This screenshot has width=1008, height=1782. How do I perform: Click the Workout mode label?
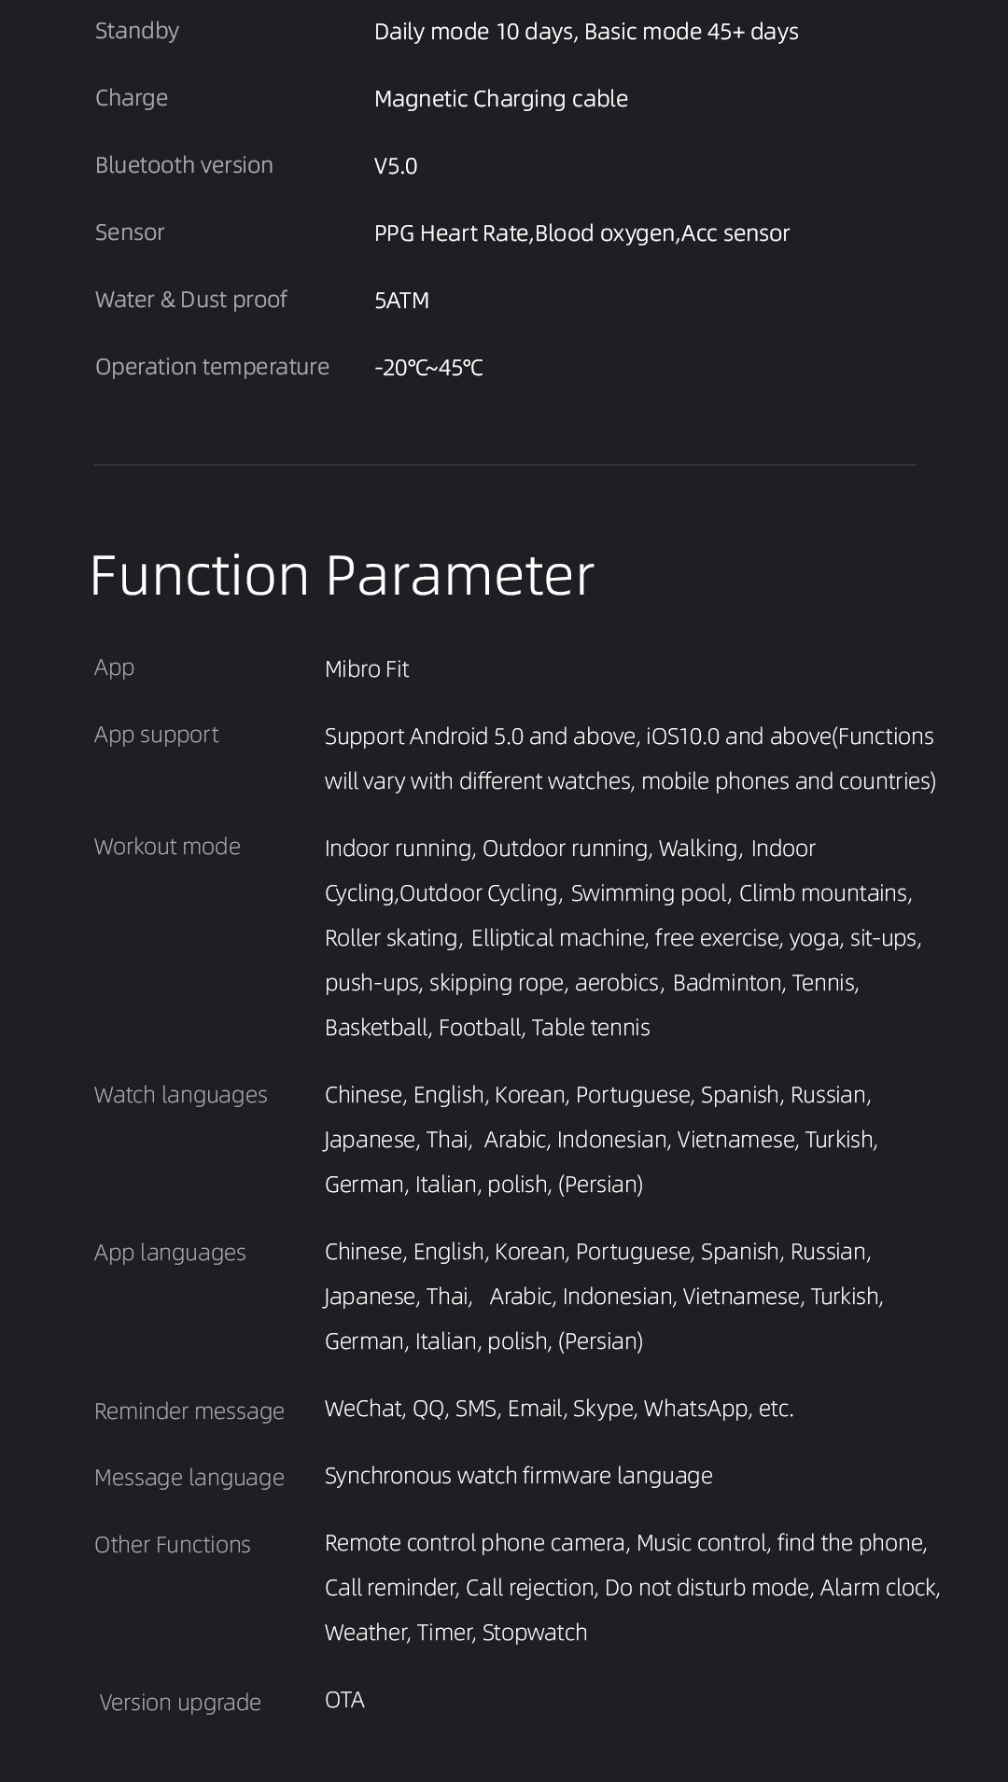[167, 847]
